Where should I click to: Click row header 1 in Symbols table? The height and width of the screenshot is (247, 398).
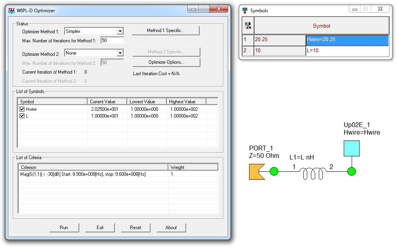tap(248, 40)
